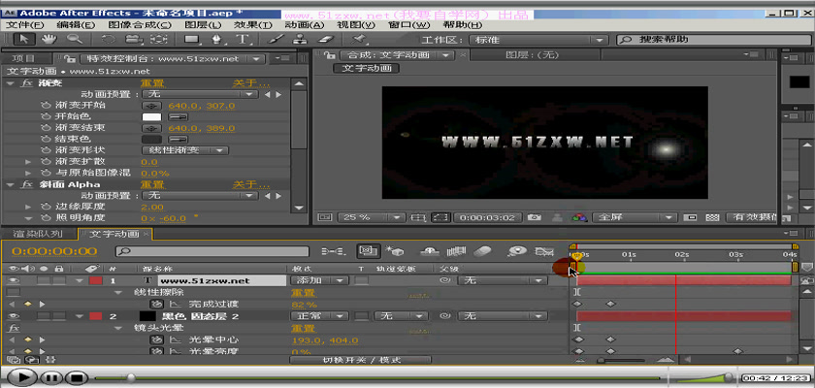
Task: Select the Zoom magnifier tool
Action: (x=75, y=39)
